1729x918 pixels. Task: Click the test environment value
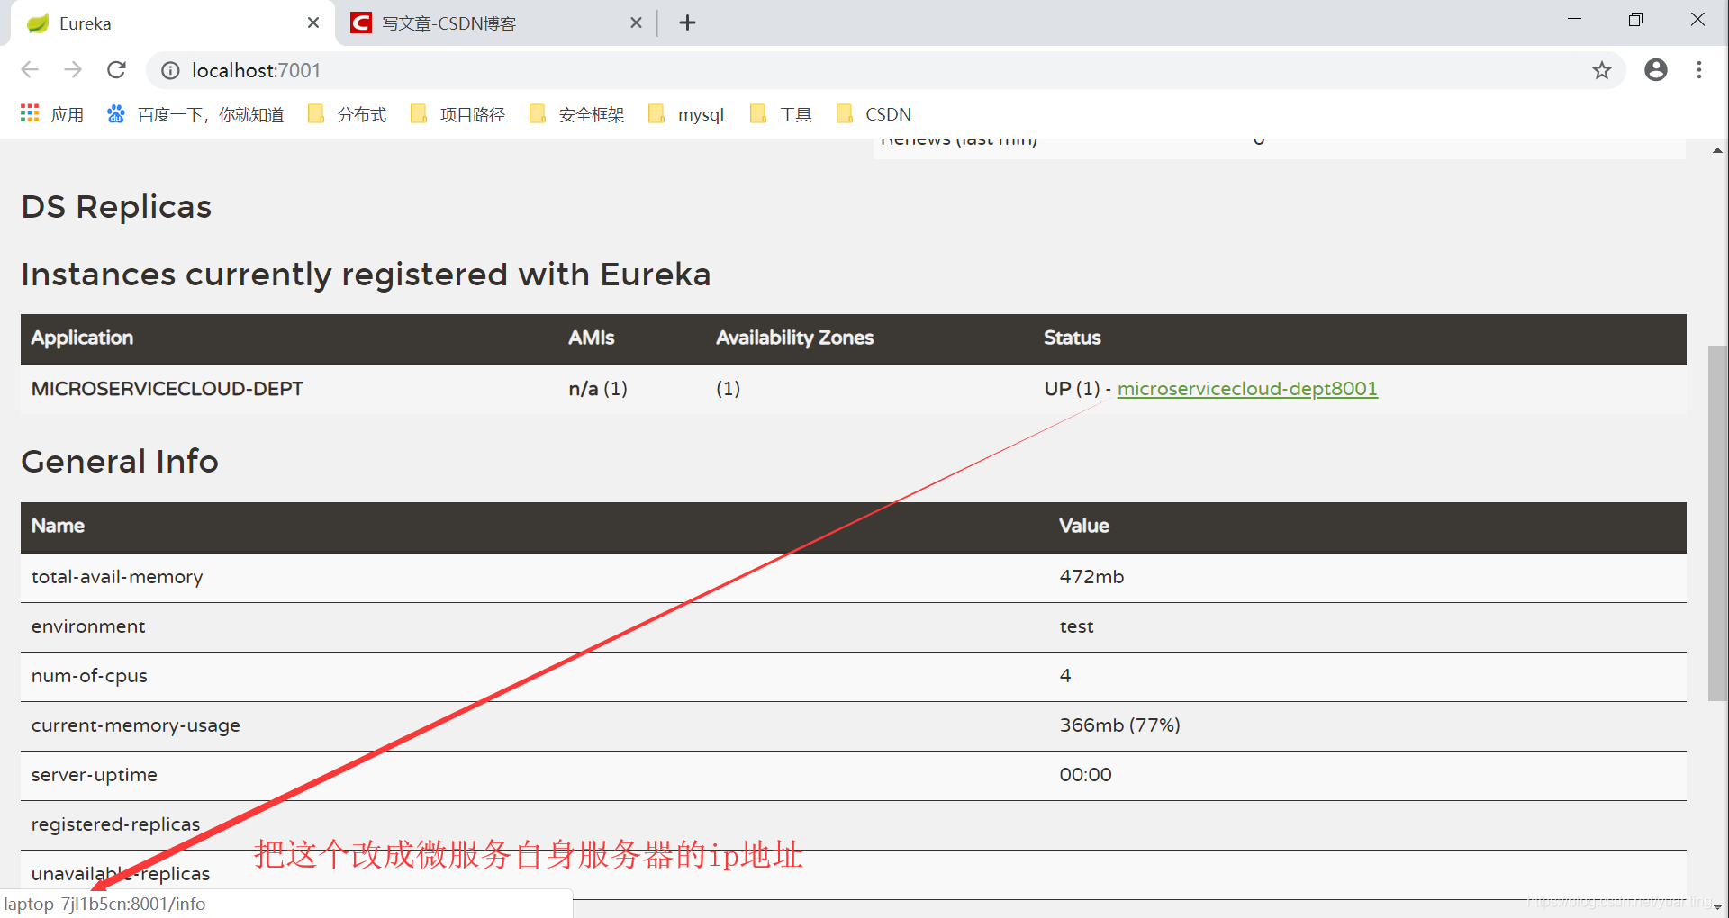[1076, 626]
